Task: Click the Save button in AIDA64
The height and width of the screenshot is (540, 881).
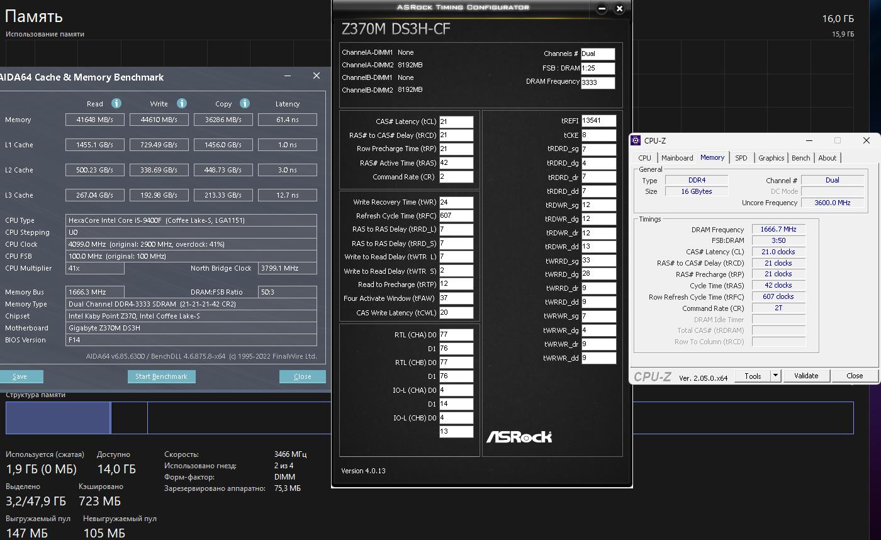Action: tap(20, 376)
